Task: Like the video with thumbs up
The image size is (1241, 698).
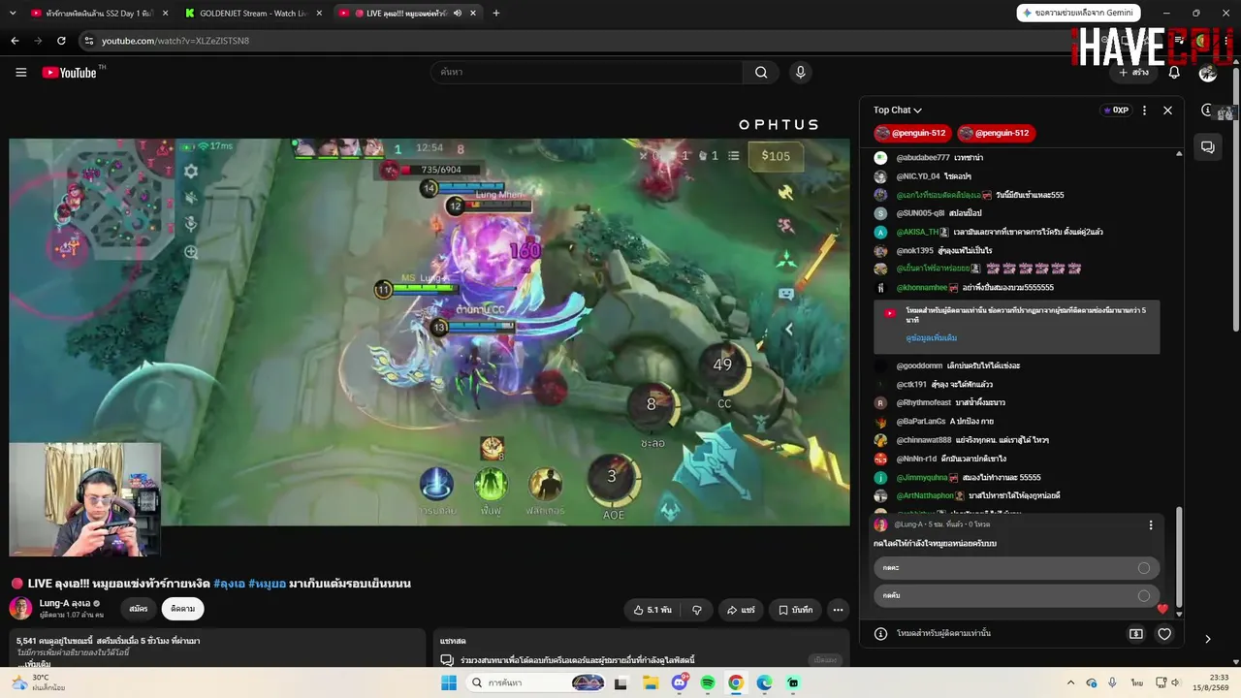Action: coord(652,610)
